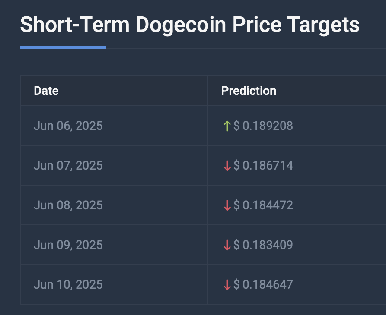Click the Date column header
This screenshot has width=386, height=315.
(46, 91)
